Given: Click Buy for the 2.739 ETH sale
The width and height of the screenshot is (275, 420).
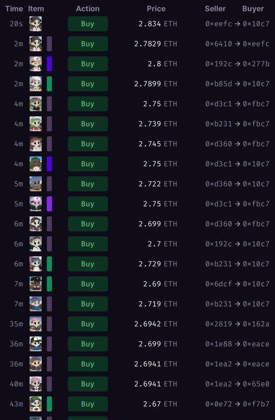Looking at the screenshot, I should [x=88, y=124].
